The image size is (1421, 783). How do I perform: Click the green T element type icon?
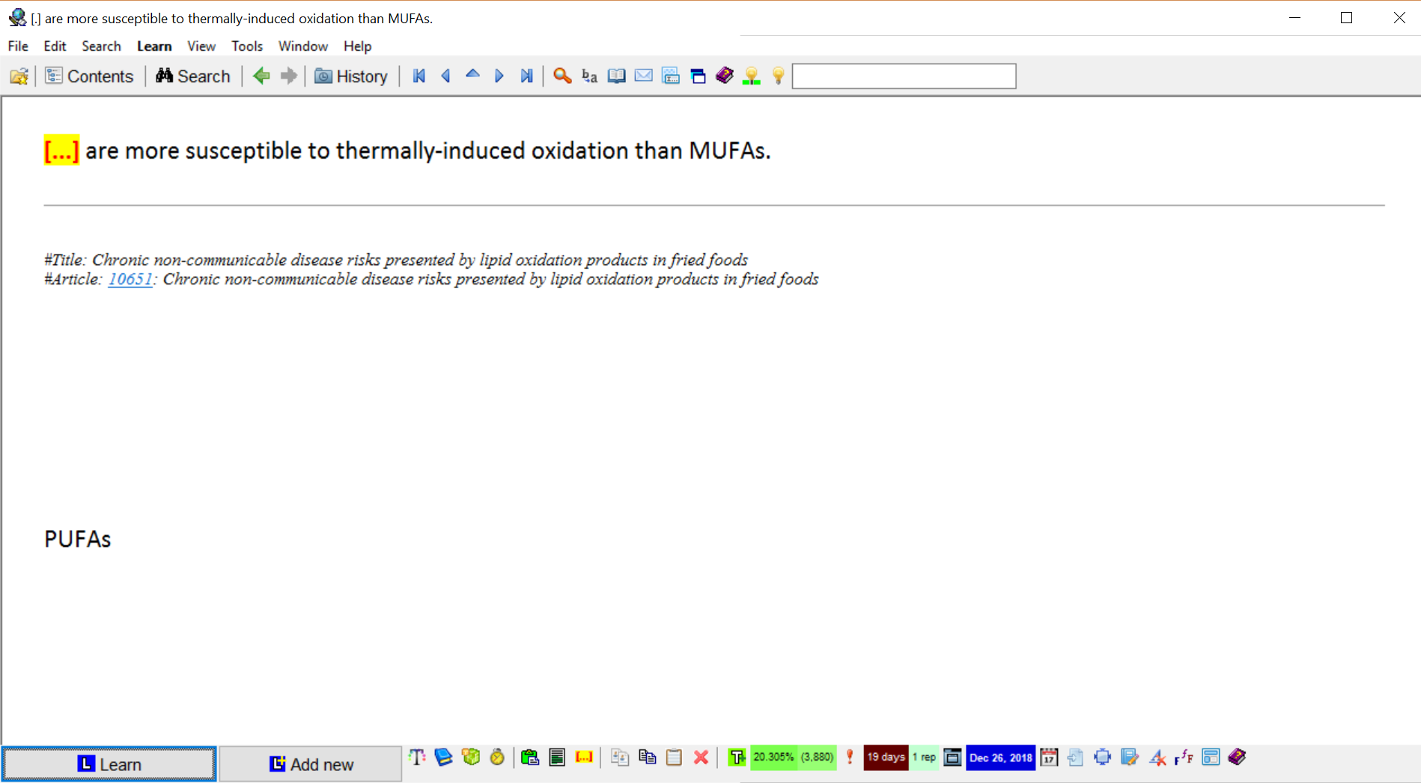(737, 758)
